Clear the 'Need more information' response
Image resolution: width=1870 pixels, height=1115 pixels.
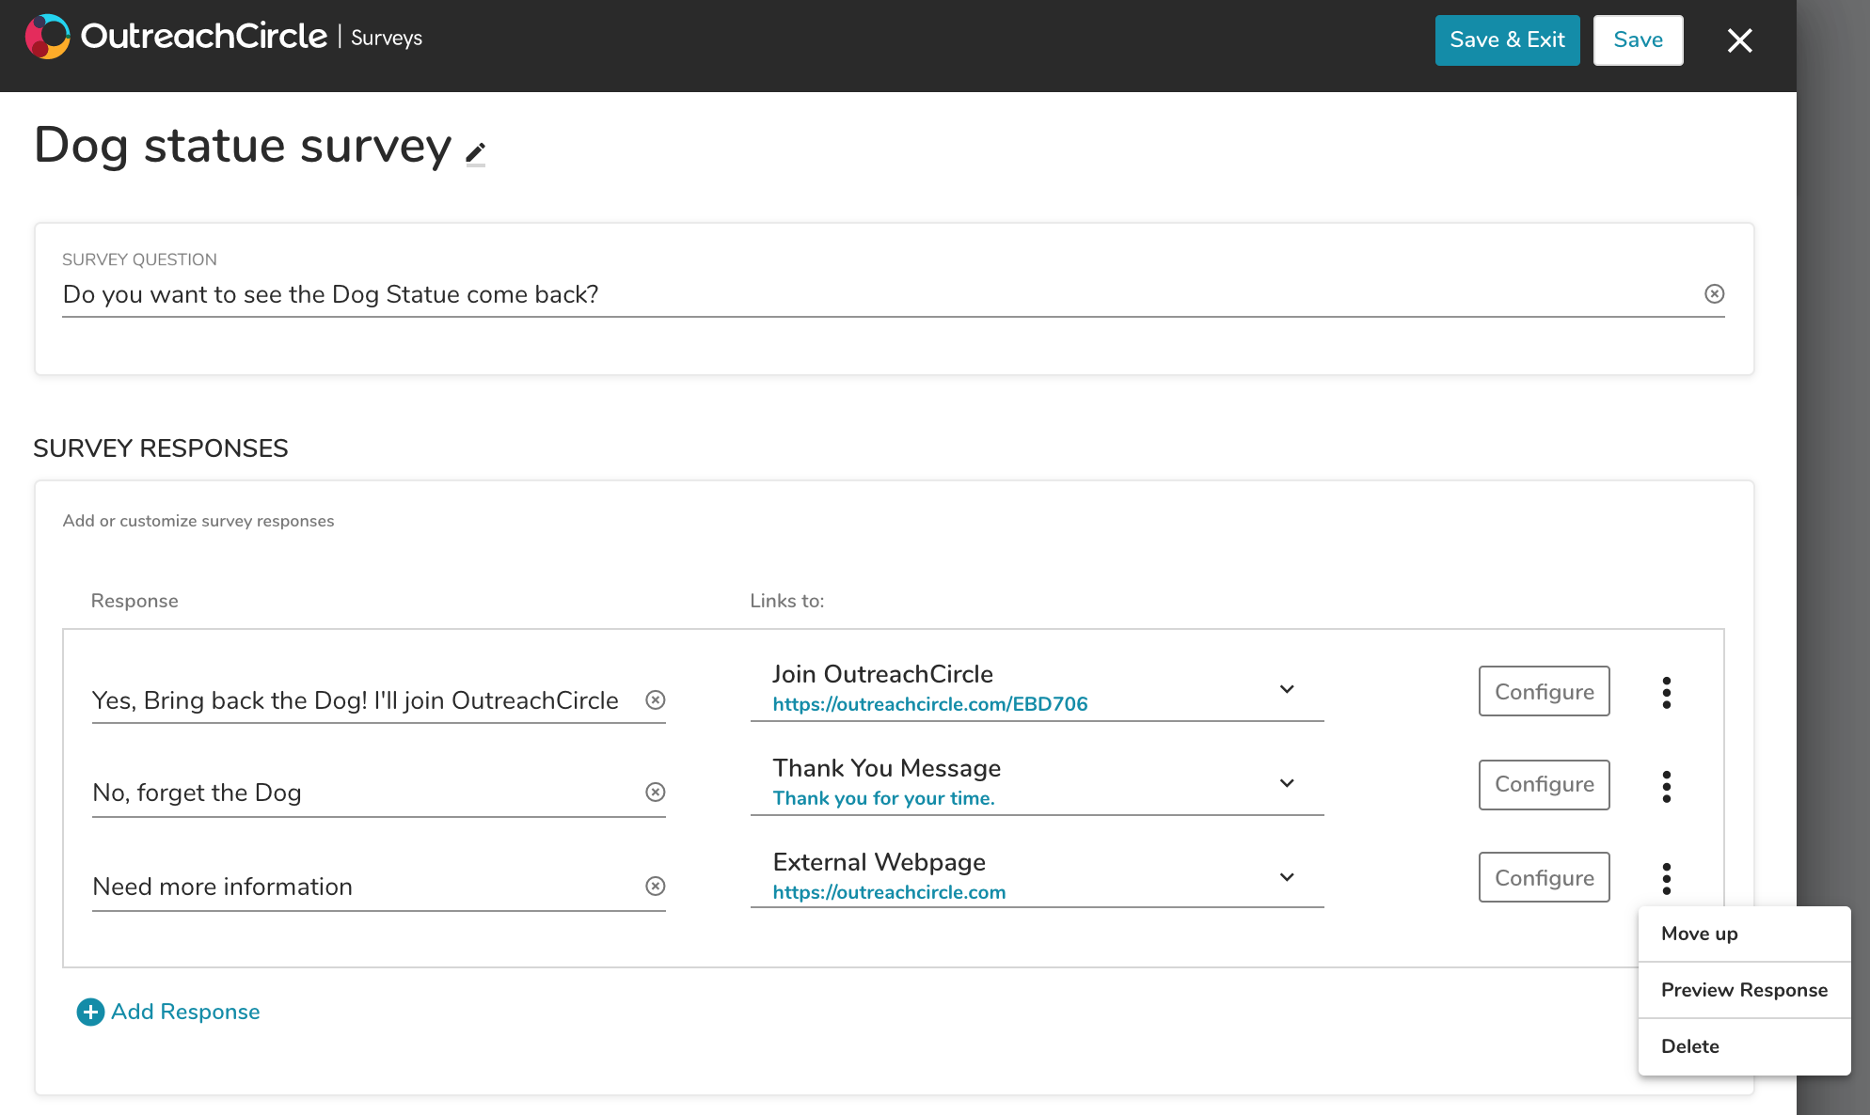(x=656, y=886)
